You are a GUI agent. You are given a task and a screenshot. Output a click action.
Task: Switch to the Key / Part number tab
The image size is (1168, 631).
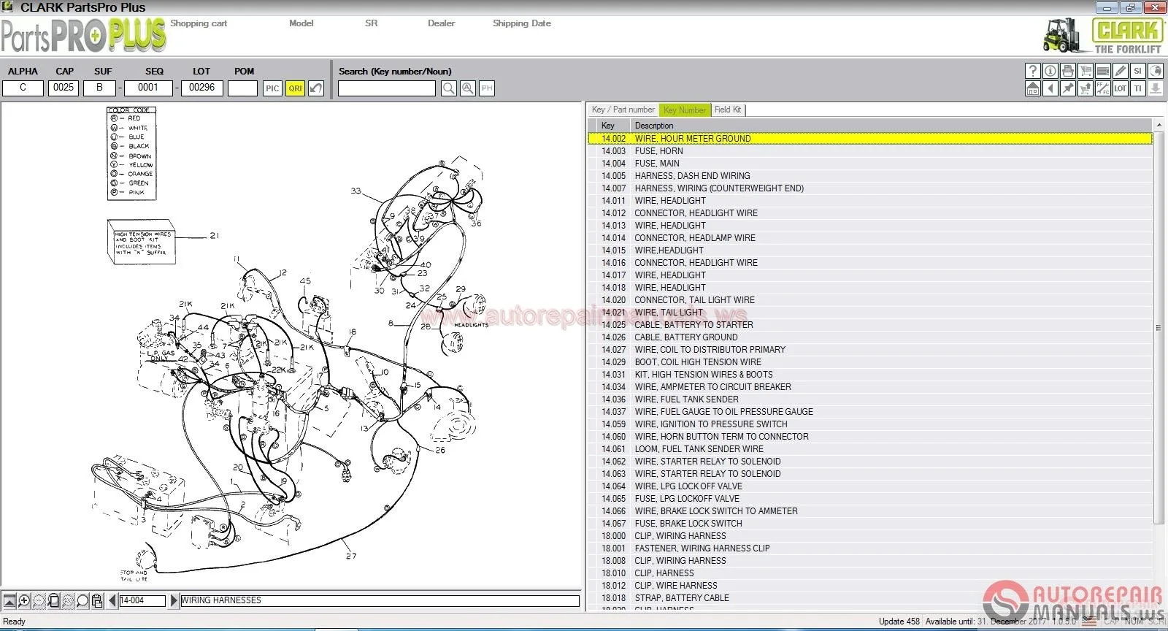[623, 110]
